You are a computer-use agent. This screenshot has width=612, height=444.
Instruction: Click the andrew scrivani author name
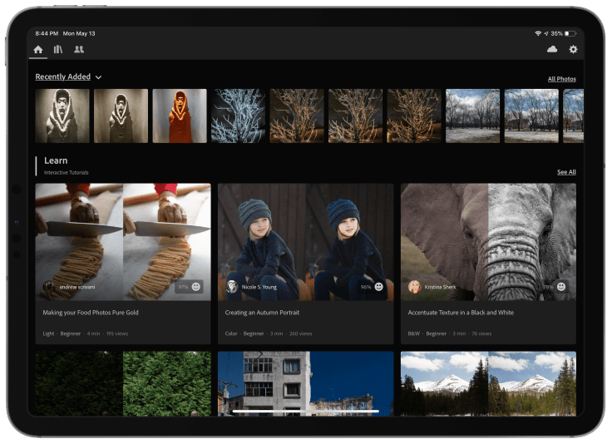coord(77,287)
